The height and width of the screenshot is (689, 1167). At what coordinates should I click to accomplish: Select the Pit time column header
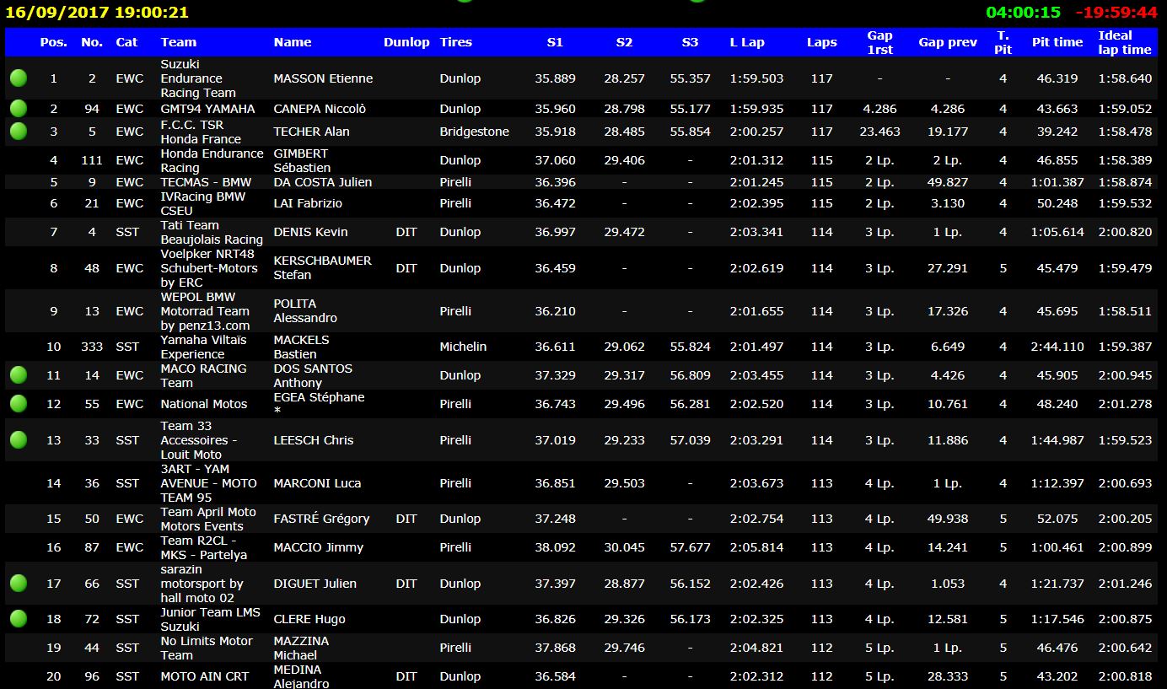point(1057,42)
